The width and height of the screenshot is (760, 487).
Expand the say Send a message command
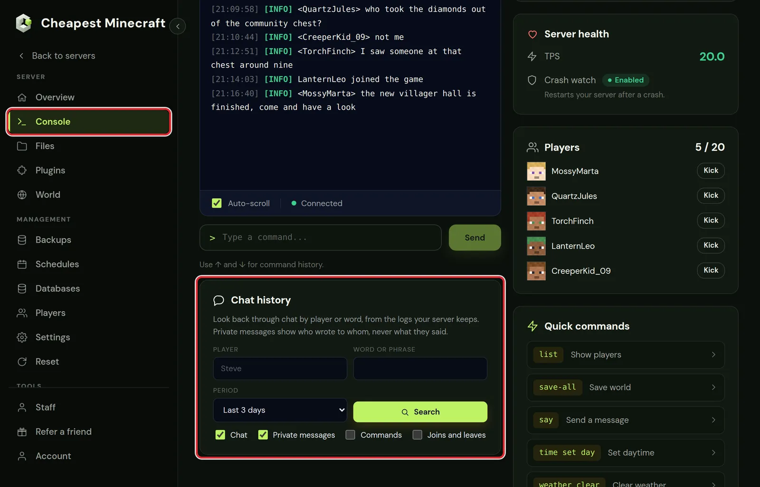tap(626, 420)
